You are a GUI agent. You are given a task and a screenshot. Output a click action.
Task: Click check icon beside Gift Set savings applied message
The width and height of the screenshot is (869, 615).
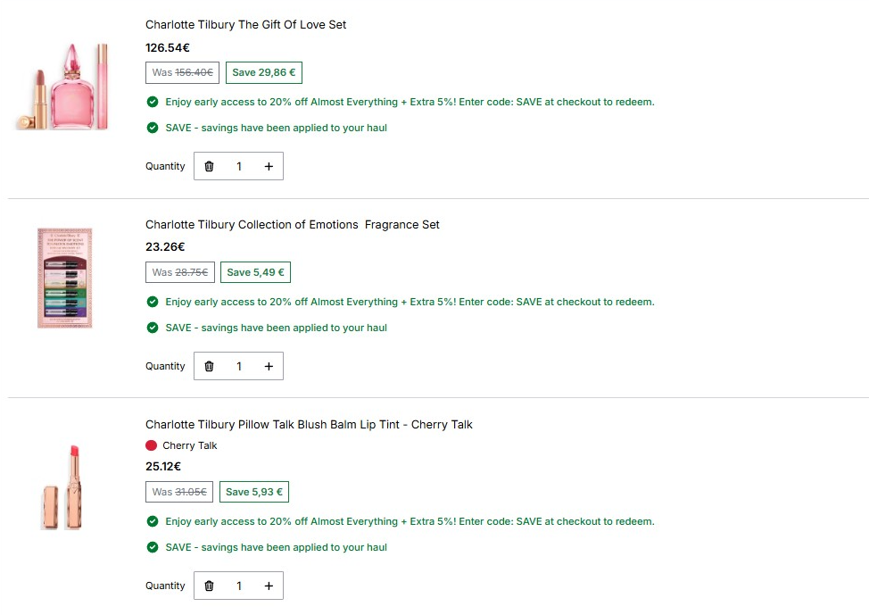(x=153, y=128)
